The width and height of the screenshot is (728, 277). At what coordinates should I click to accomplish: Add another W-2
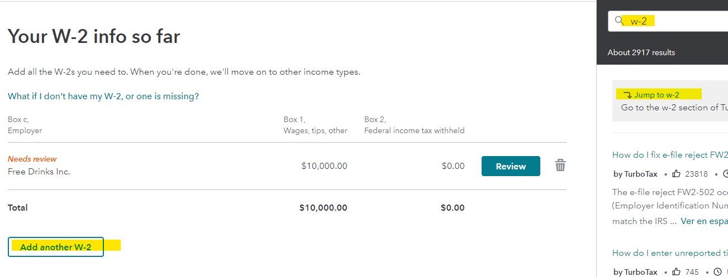coord(56,247)
